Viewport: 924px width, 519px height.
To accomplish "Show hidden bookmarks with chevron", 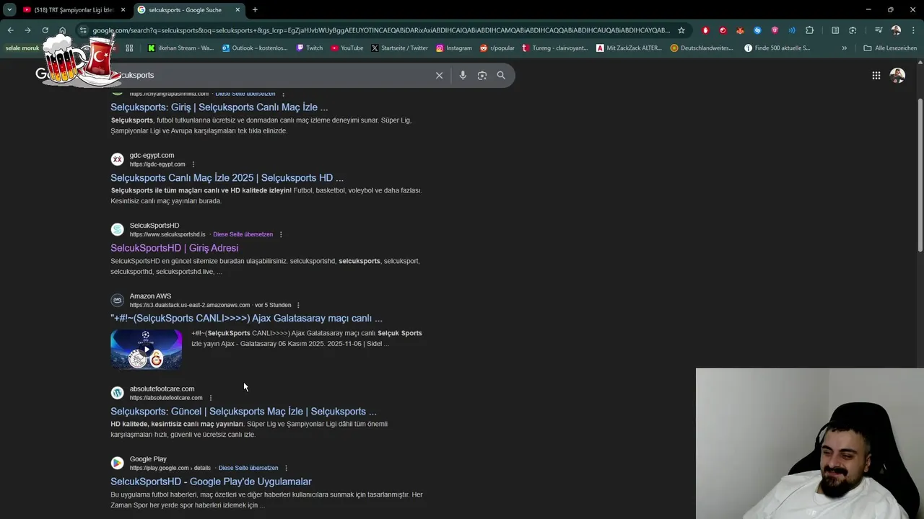I will pos(844,48).
